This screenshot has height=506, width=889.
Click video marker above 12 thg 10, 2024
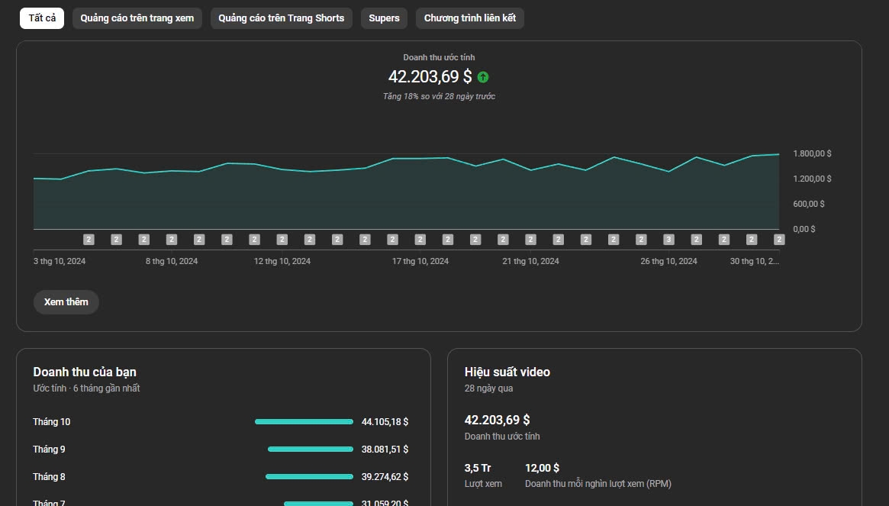pyautogui.click(x=282, y=240)
